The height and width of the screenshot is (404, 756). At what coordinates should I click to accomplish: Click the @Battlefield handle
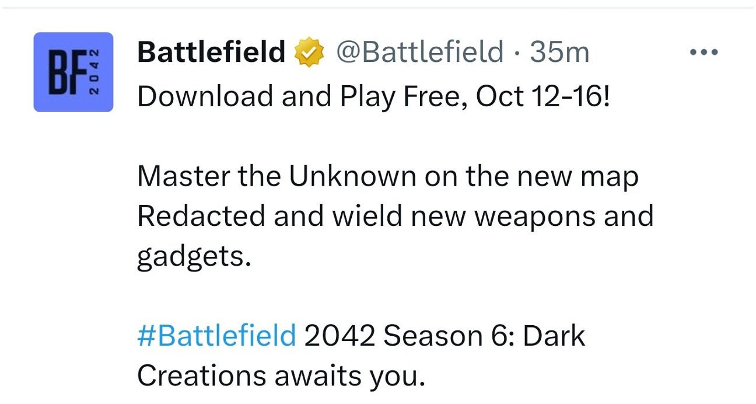coord(419,53)
